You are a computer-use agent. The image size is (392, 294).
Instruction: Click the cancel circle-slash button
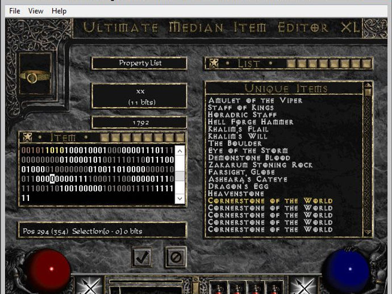[x=176, y=257]
